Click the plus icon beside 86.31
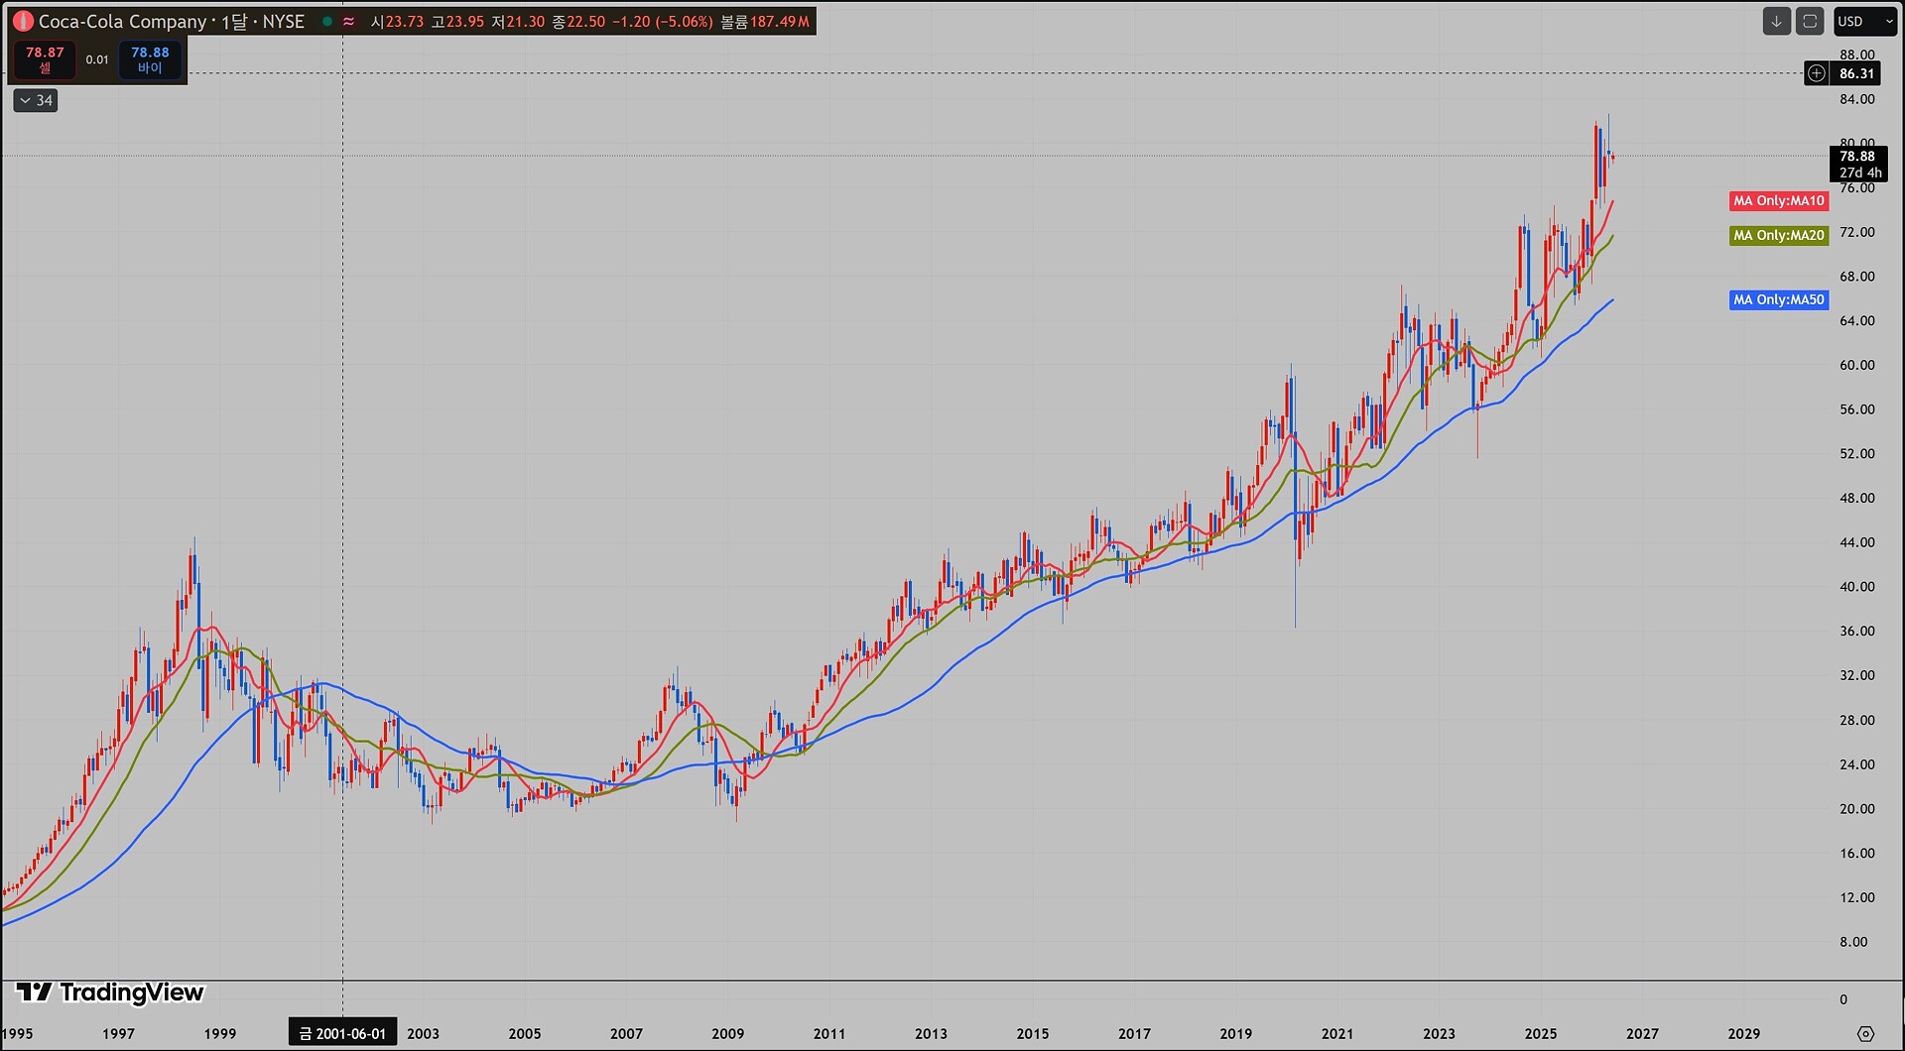Image resolution: width=1905 pixels, height=1051 pixels. tap(1816, 73)
